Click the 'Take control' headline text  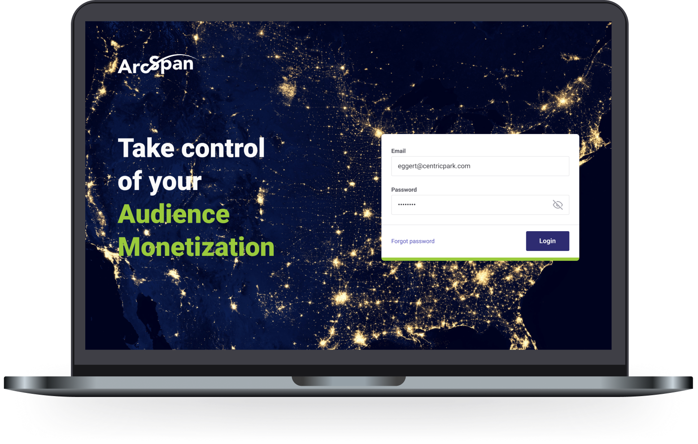pyautogui.click(x=191, y=148)
